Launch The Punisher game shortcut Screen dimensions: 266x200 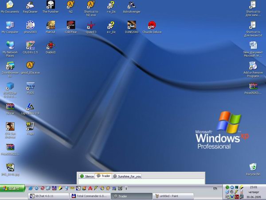(51, 7)
